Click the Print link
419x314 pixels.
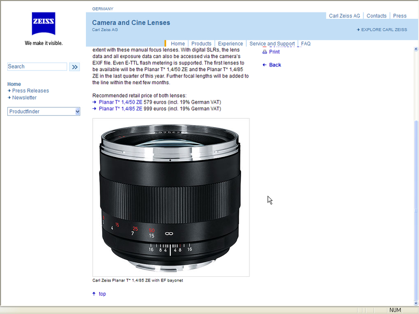point(274,52)
